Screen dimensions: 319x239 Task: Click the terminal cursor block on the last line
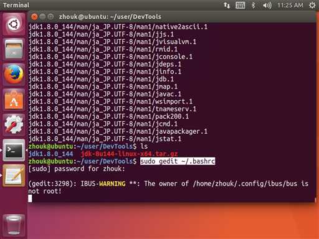tap(30, 199)
